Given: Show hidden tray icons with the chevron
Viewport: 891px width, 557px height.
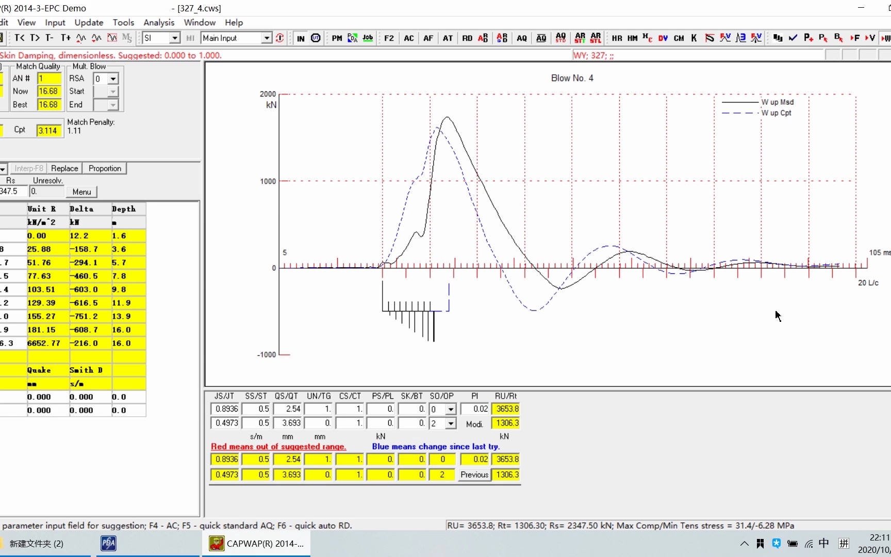Looking at the screenshot, I should pyautogui.click(x=744, y=544).
